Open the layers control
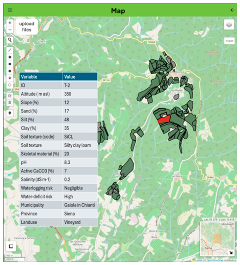 click(229, 25)
